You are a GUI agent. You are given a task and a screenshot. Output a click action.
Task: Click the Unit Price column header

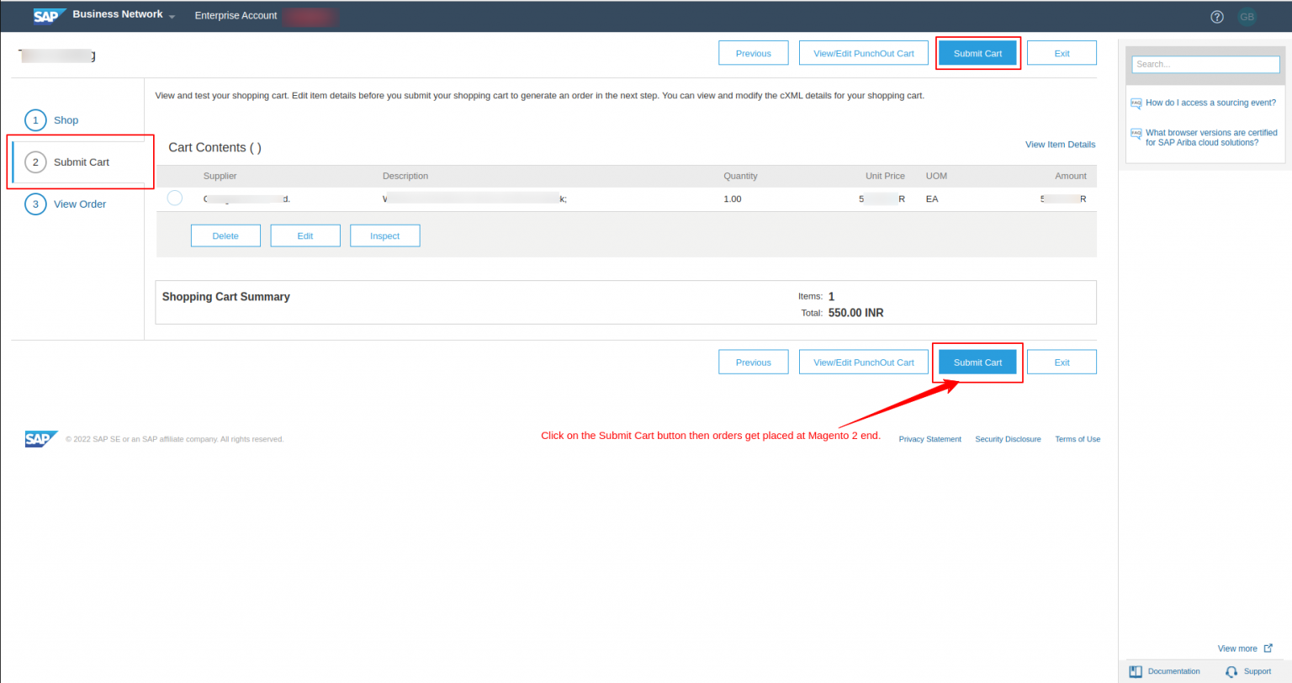coord(885,176)
